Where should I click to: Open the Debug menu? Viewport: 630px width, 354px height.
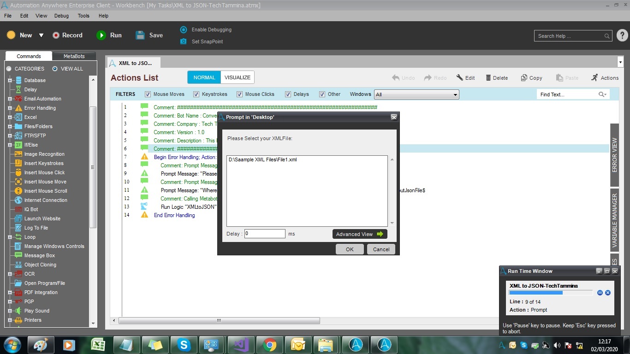tap(61, 16)
